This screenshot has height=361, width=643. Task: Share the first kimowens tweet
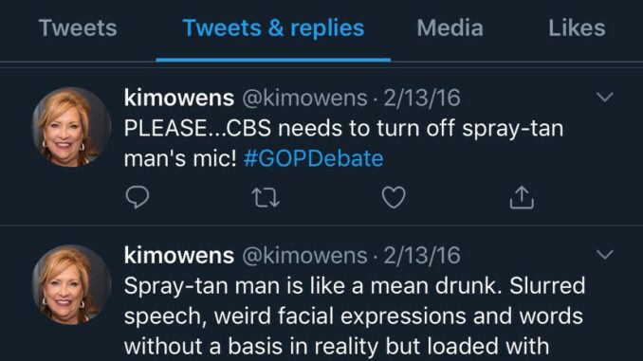[x=522, y=197]
